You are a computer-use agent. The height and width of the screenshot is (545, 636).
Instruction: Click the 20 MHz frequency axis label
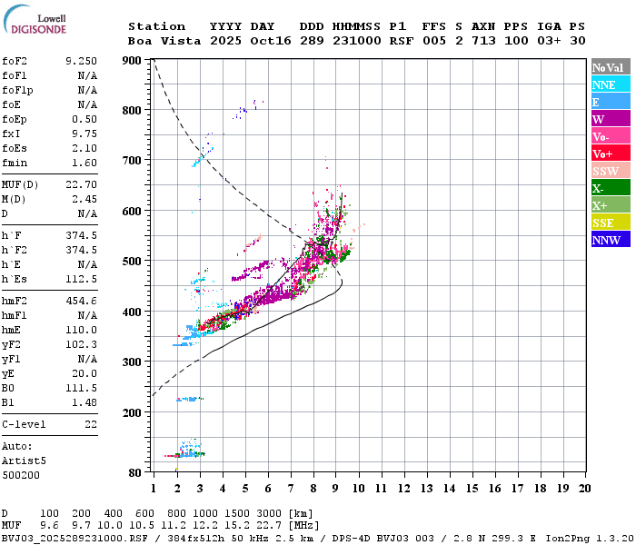click(584, 489)
